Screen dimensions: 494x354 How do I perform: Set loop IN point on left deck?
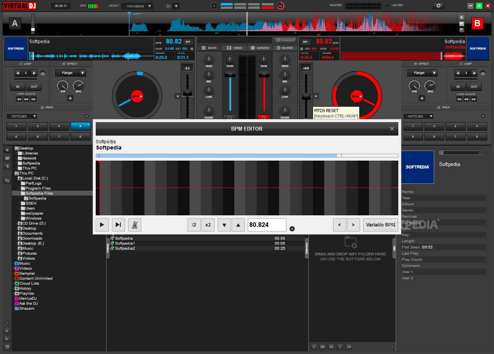pyautogui.click(x=18, y=87)
